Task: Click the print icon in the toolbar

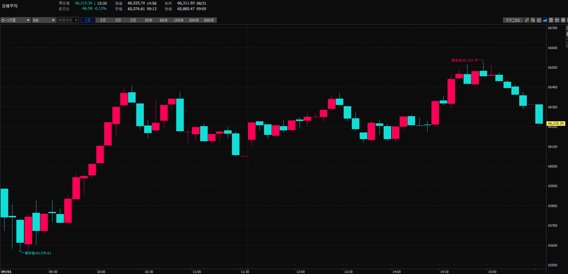Action: [563, 20]
